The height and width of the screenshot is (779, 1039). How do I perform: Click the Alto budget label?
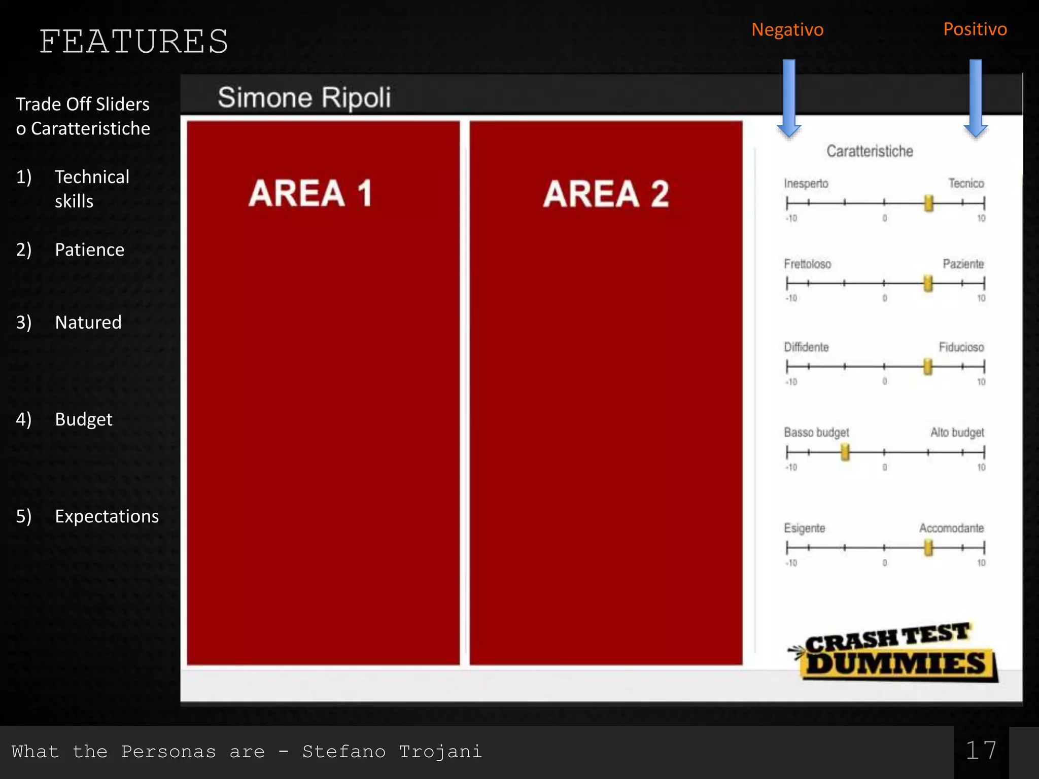coord(957,433)
